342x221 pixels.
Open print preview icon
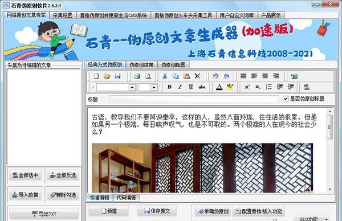click(148, 76)
